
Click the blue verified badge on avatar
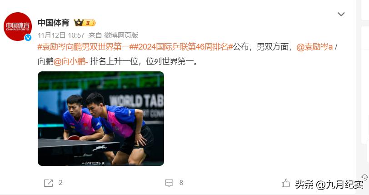pyautogui.click(x=28, y=37)
